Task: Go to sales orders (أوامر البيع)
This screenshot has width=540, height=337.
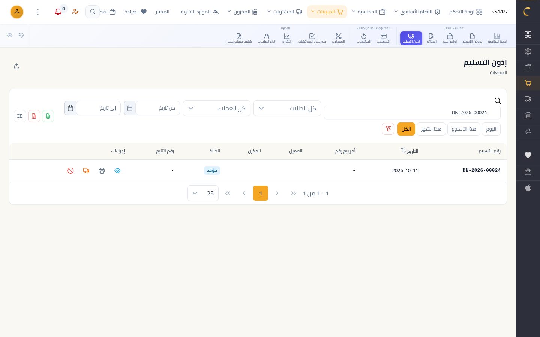Action: [x=450, y=38]
